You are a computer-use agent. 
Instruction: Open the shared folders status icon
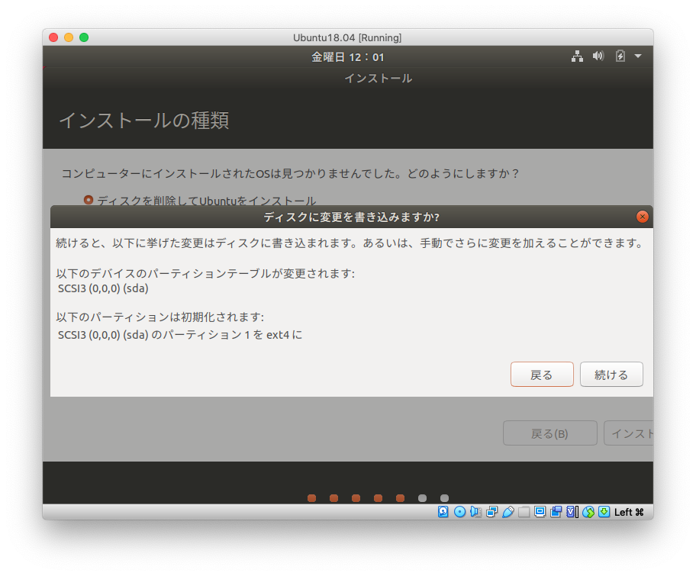[525, 512]
